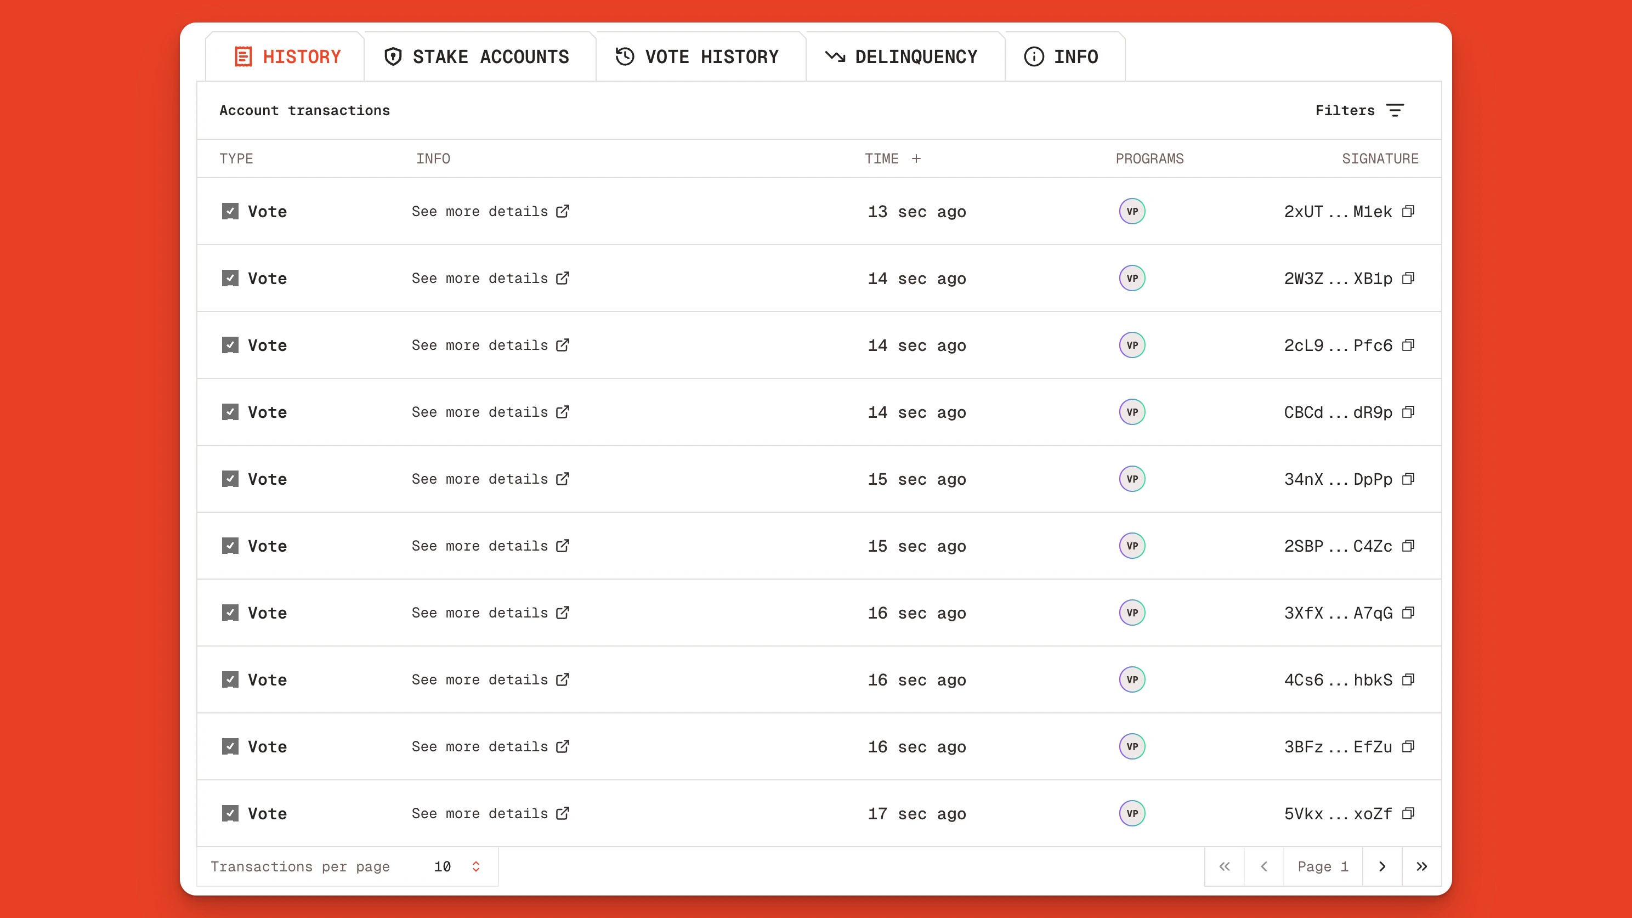1632x918 pixels.
Task: Uncheck the Vote checkbox on the first row
Action: 231,211
